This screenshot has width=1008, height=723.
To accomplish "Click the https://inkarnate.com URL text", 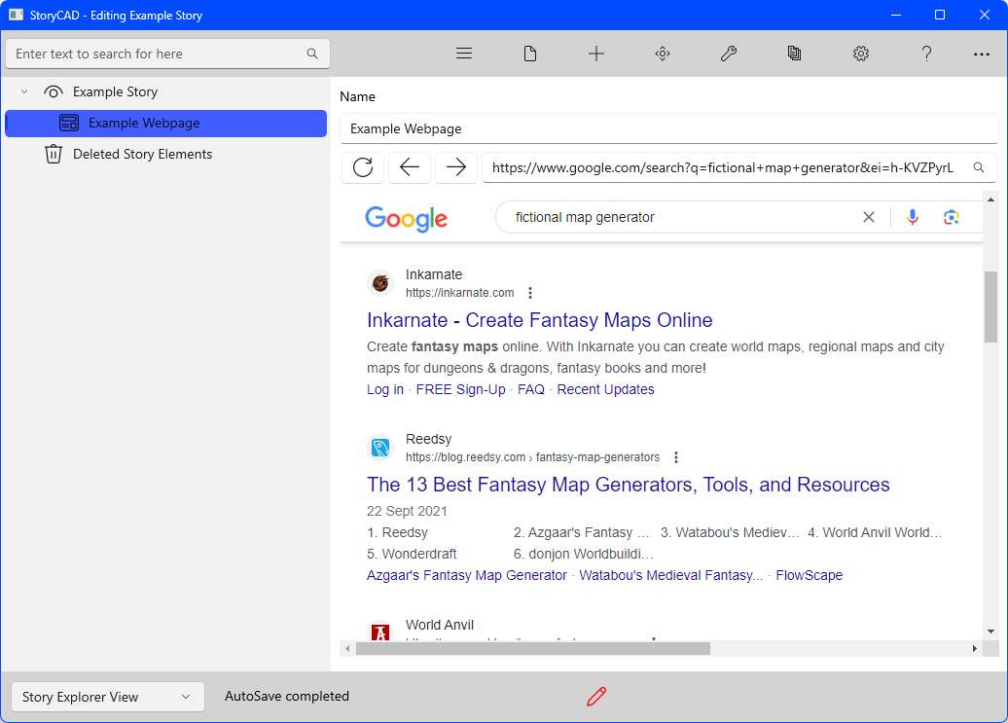I will pyautogui.click(x=459, y=293).
